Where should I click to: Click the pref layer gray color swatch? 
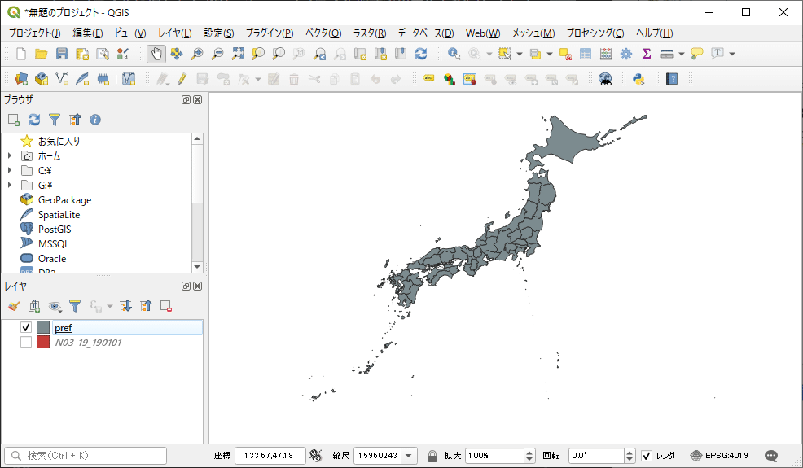(x=43, y=327)
